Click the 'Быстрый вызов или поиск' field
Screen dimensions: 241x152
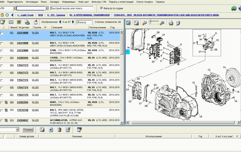click(x=72, y=8)
